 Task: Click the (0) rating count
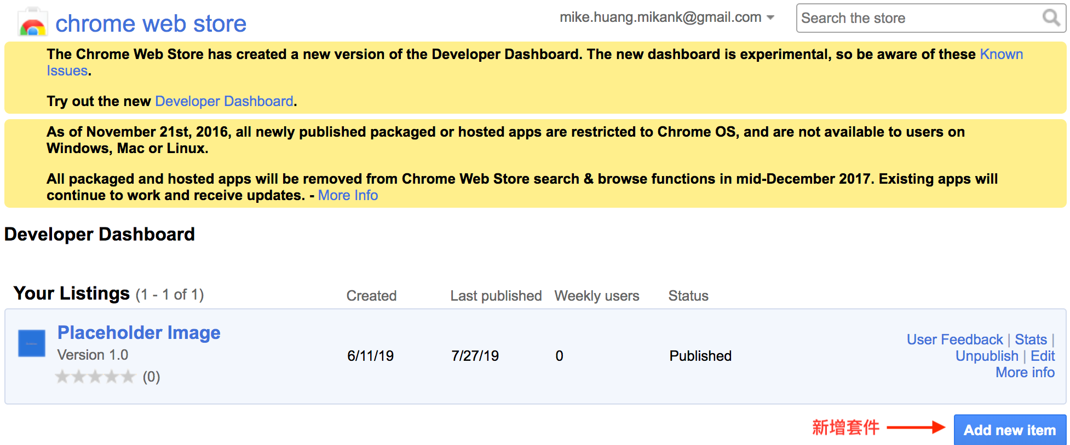pyautogui.click(x=151, y=377)
